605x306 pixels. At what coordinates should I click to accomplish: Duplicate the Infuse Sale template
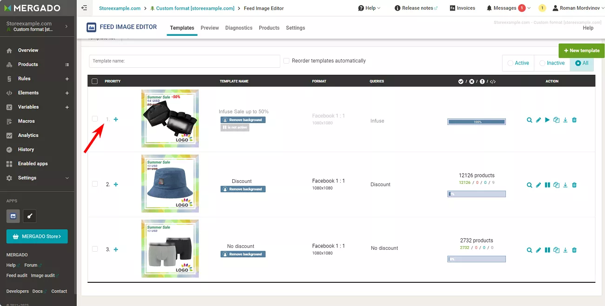[x=556, y=120]
